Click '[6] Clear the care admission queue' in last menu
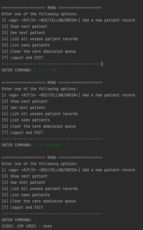Screen dimensions: 143x230 pos(39,201)
